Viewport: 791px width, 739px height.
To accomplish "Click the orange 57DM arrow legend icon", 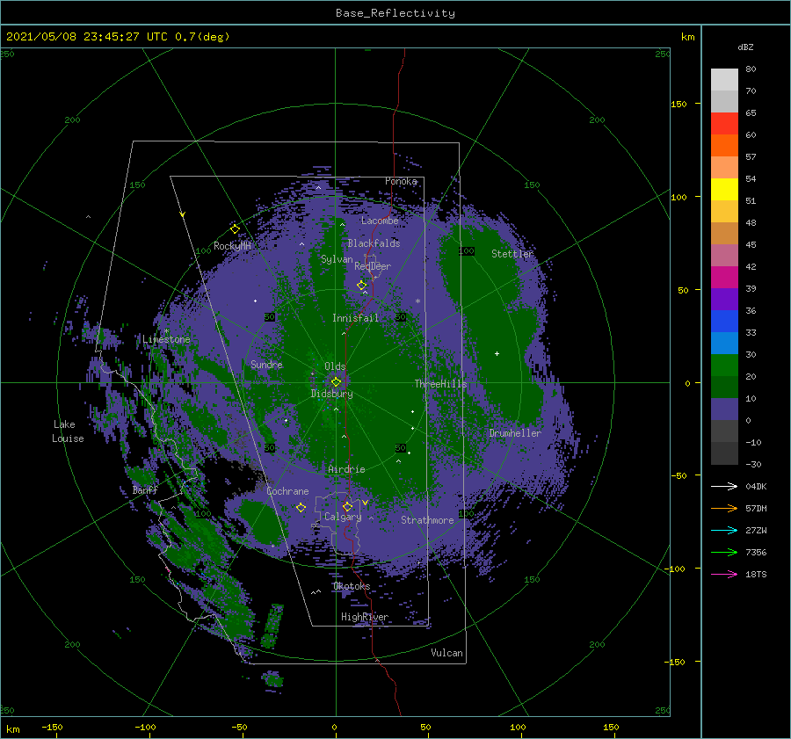I will 724,509.
